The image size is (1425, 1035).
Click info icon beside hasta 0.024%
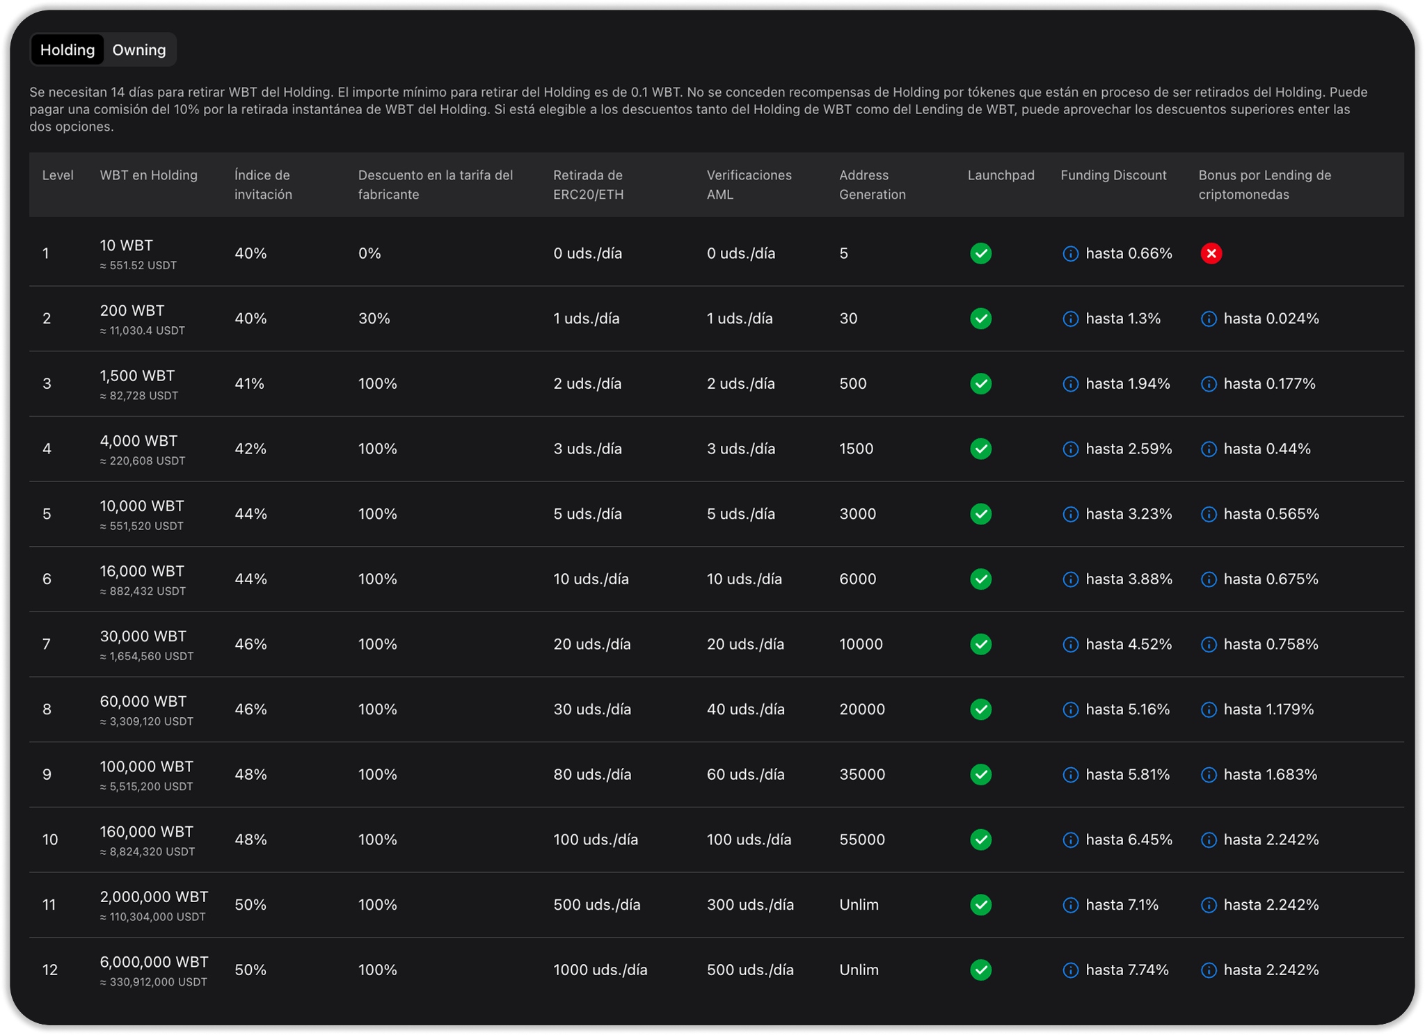click(x=1209, y=319)
